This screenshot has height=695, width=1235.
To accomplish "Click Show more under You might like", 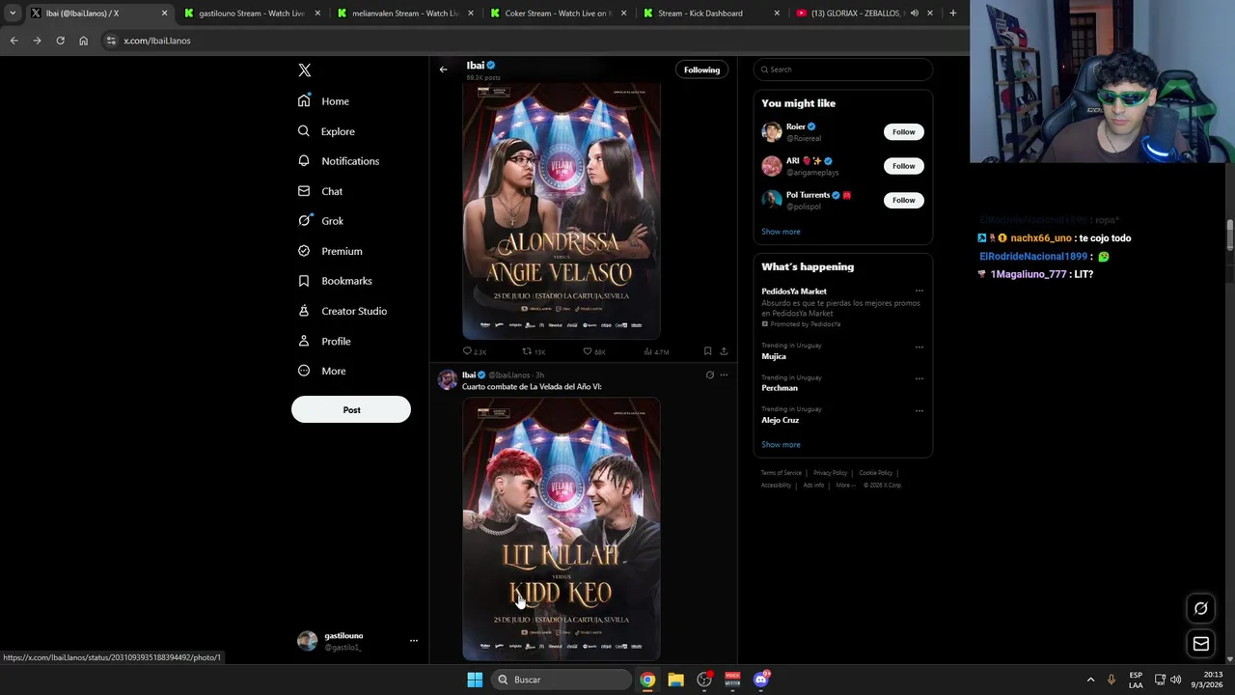I will point(781,232).
